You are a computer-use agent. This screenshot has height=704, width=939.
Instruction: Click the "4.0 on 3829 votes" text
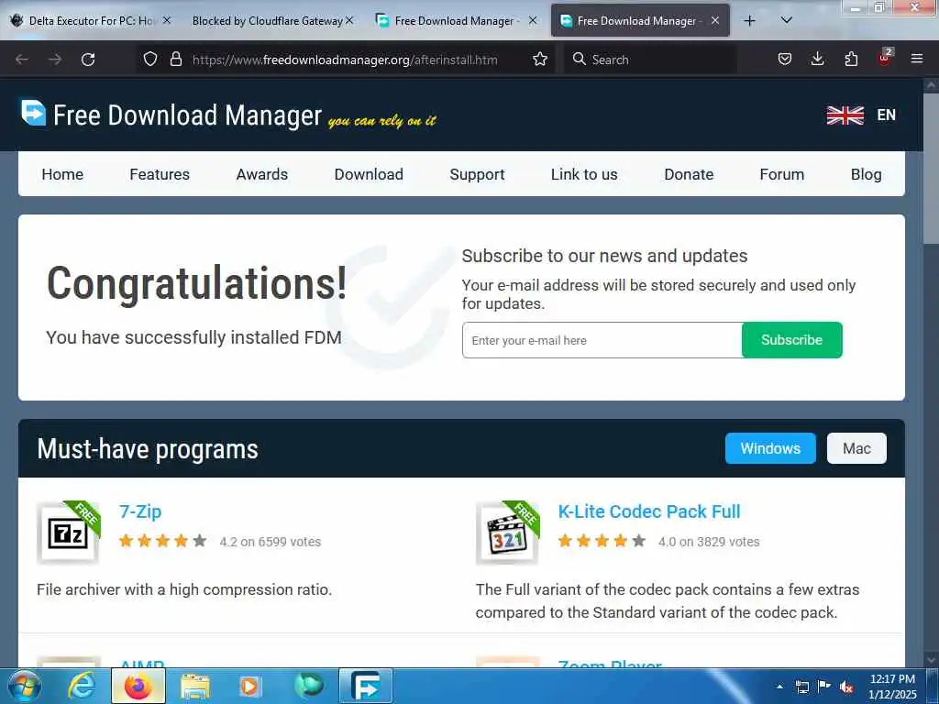coord(709,542)
